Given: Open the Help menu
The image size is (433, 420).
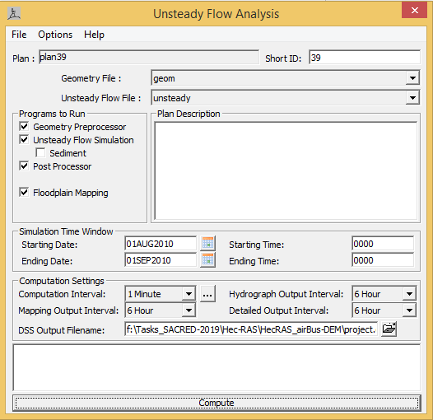Looking at the screenshot, I should [x=94, y=35].
